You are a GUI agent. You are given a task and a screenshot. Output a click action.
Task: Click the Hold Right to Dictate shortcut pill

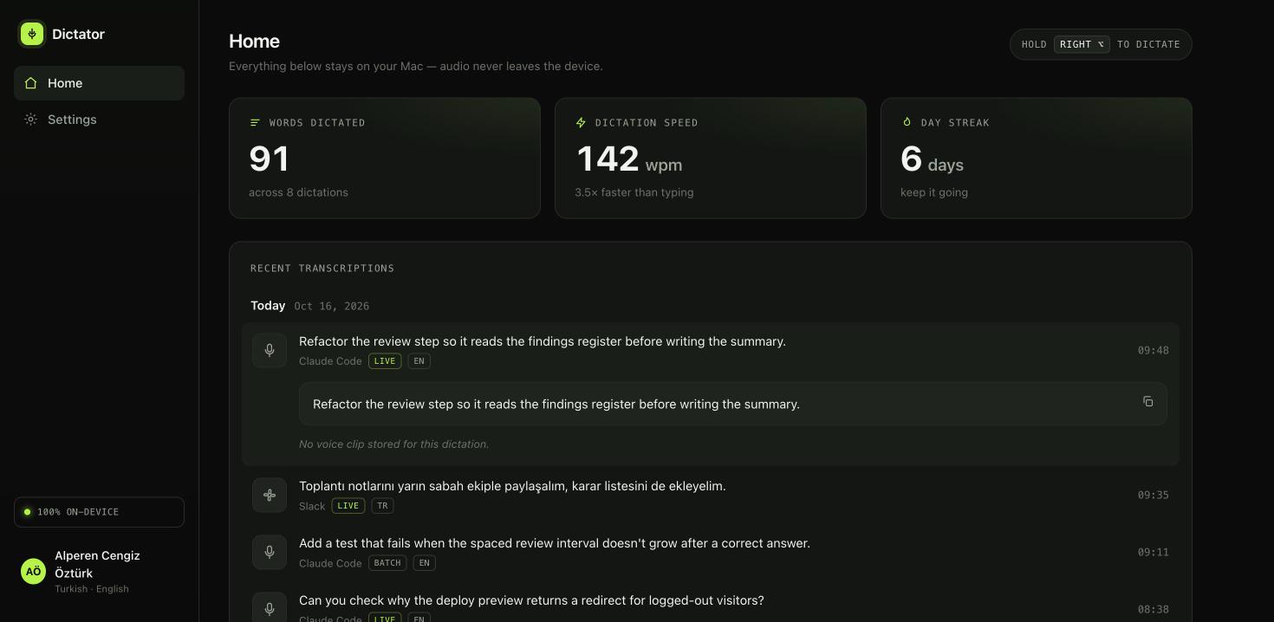point(1101,44)
